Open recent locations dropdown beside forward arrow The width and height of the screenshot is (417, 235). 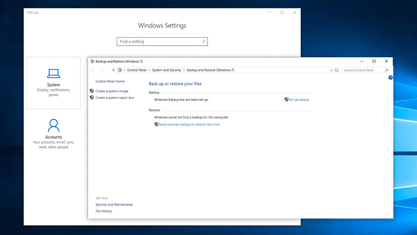click(108, 70)
